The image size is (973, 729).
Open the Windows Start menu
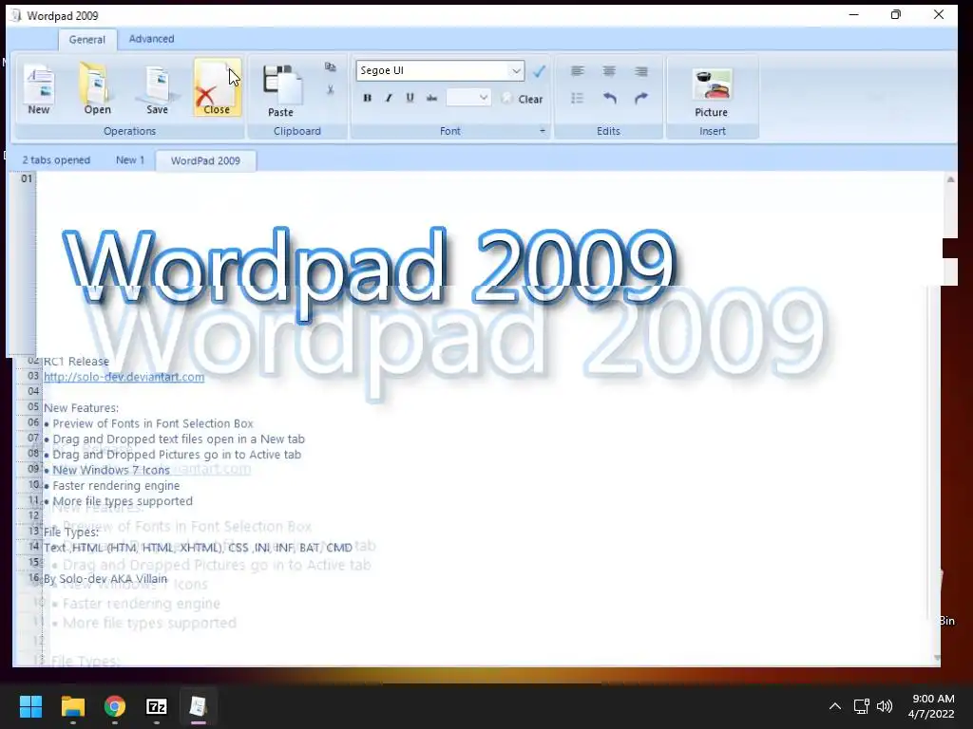(x=30, y=706)
